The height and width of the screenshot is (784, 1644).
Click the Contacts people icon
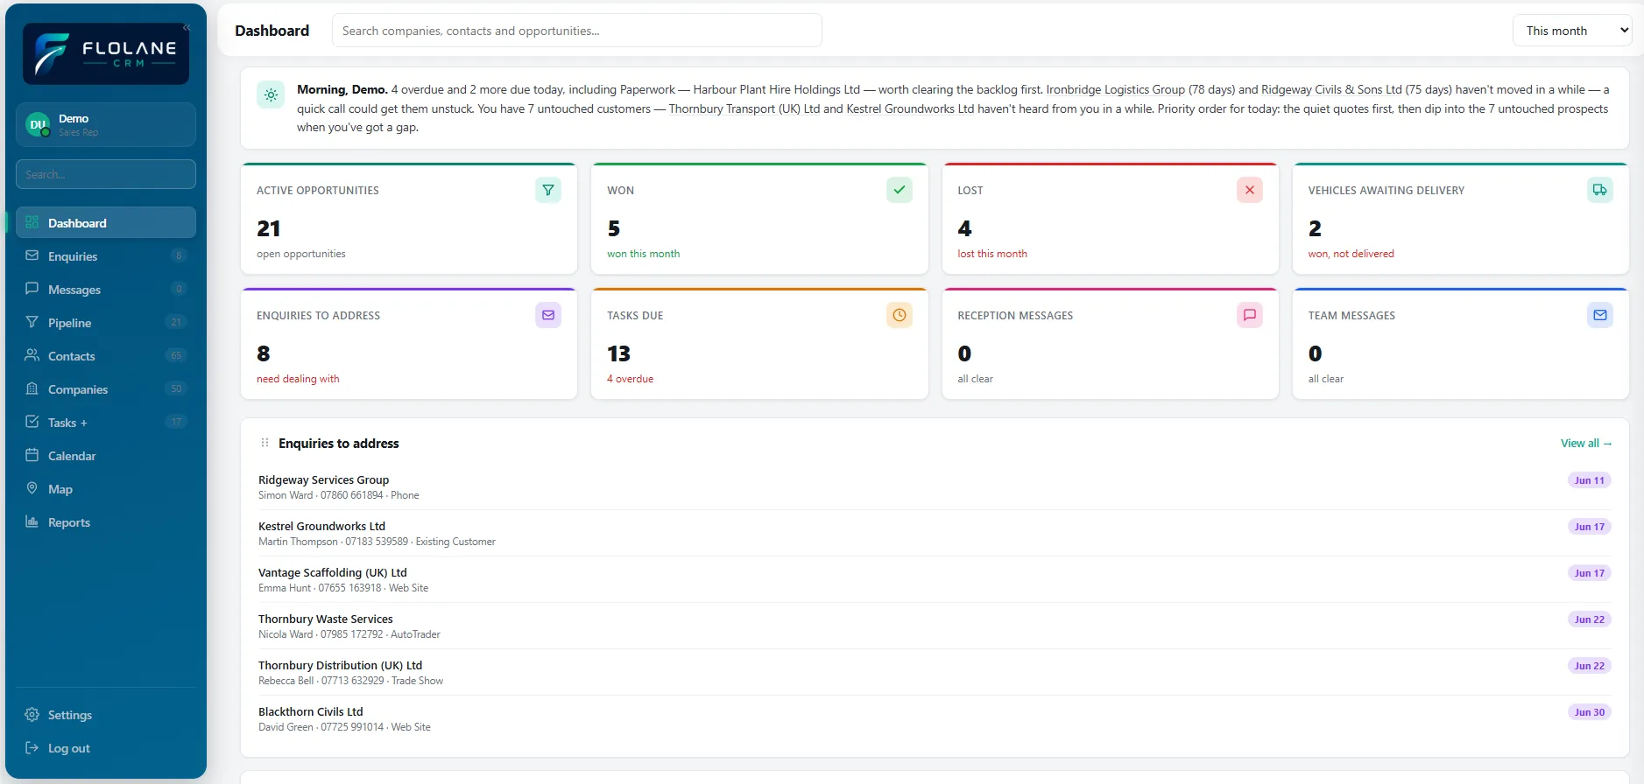[32, 355]
